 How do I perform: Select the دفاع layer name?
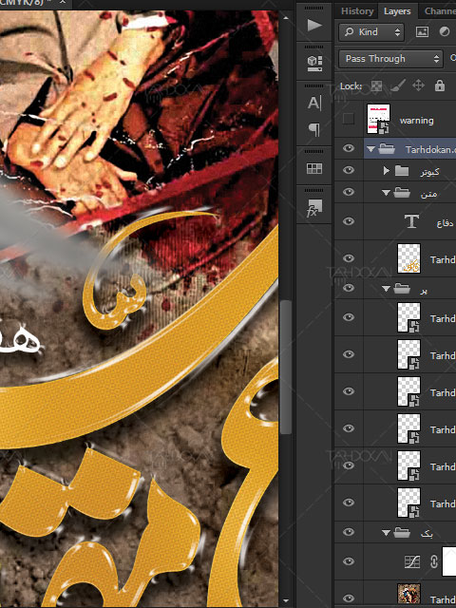[445, 223]
